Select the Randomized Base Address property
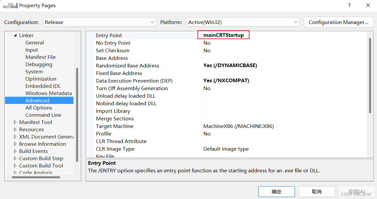This screenshot has height=199, width=377. [x=127, y=66]
